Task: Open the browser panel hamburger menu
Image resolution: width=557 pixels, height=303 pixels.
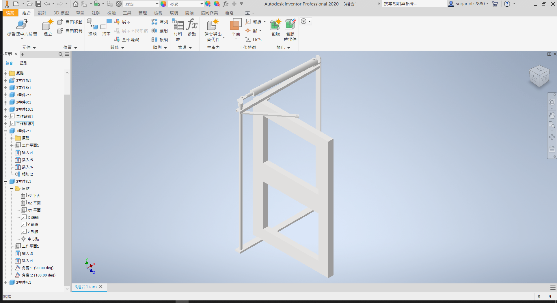Action: [67, 54]
